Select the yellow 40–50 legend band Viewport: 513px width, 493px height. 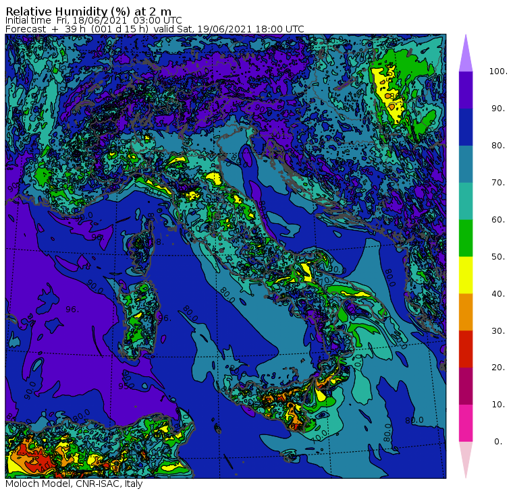click(x=466, y=275)
